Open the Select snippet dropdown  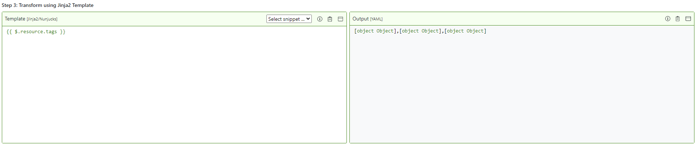tap(289, 19)
